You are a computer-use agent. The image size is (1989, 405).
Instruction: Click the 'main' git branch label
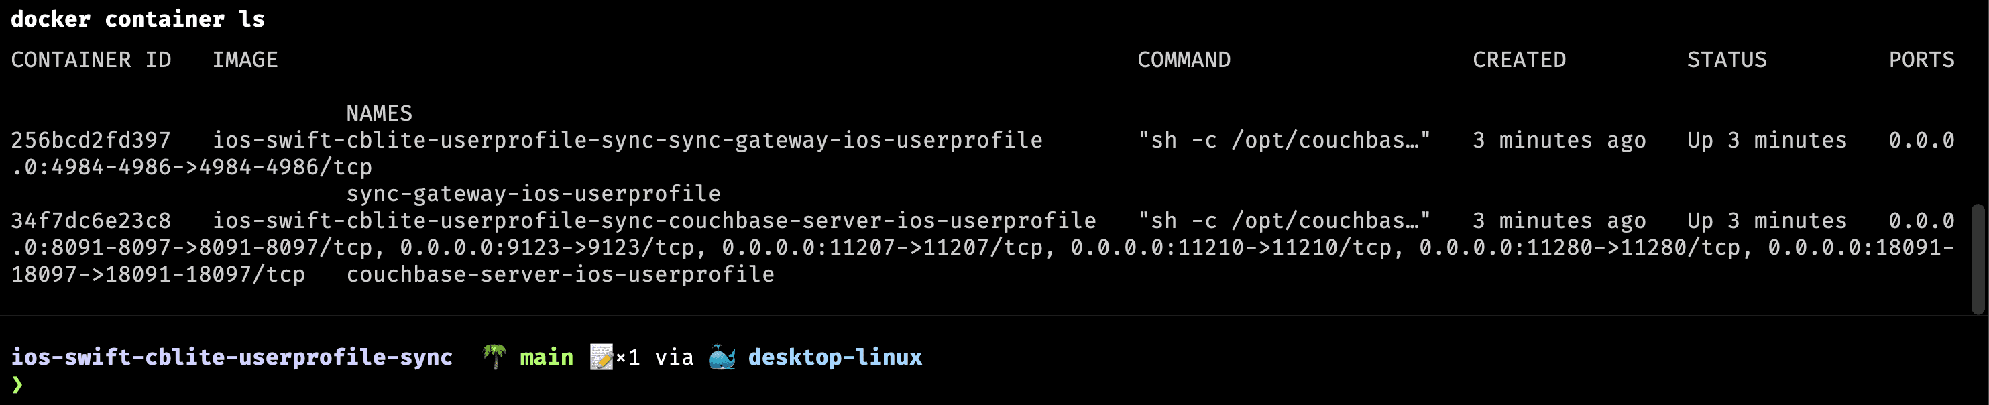(x=547, y=357)
